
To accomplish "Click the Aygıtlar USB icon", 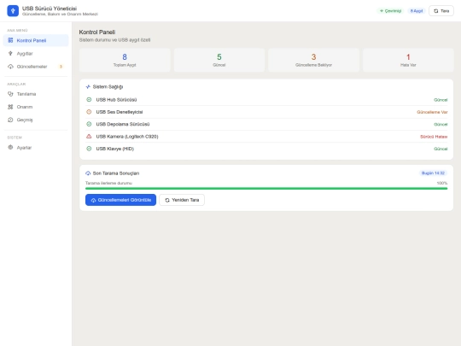I will pos(10,53).
